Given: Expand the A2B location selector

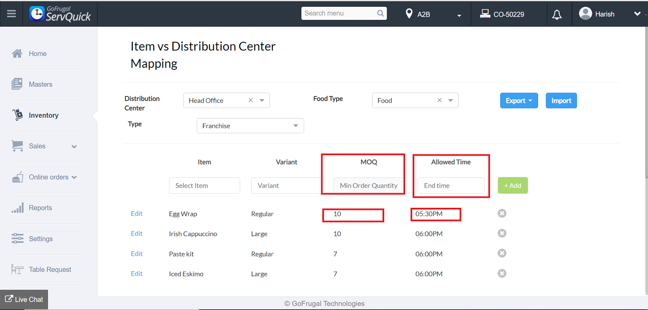Looking at the screenshot, I should pos(459,15).
